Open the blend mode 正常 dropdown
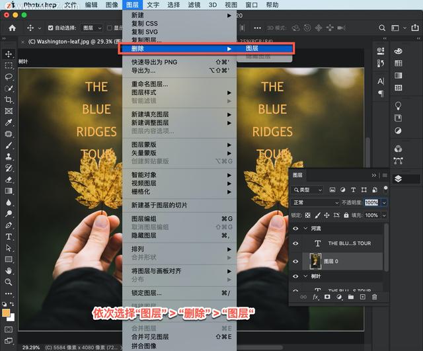This screenshot has height=351, width=423. (315, 202)
